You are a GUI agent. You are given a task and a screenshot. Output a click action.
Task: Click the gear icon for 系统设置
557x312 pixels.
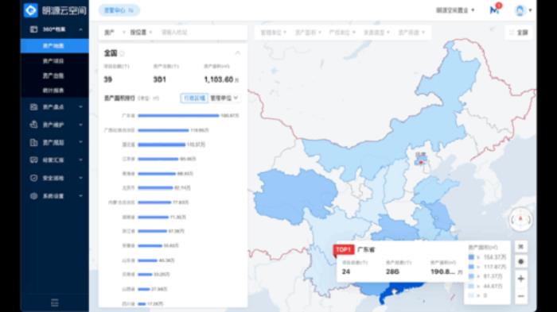coord(33,196)
